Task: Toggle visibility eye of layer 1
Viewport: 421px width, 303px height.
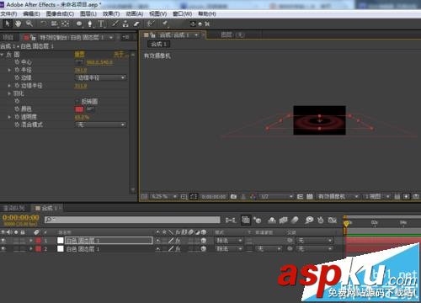Action: coord(3,241)
